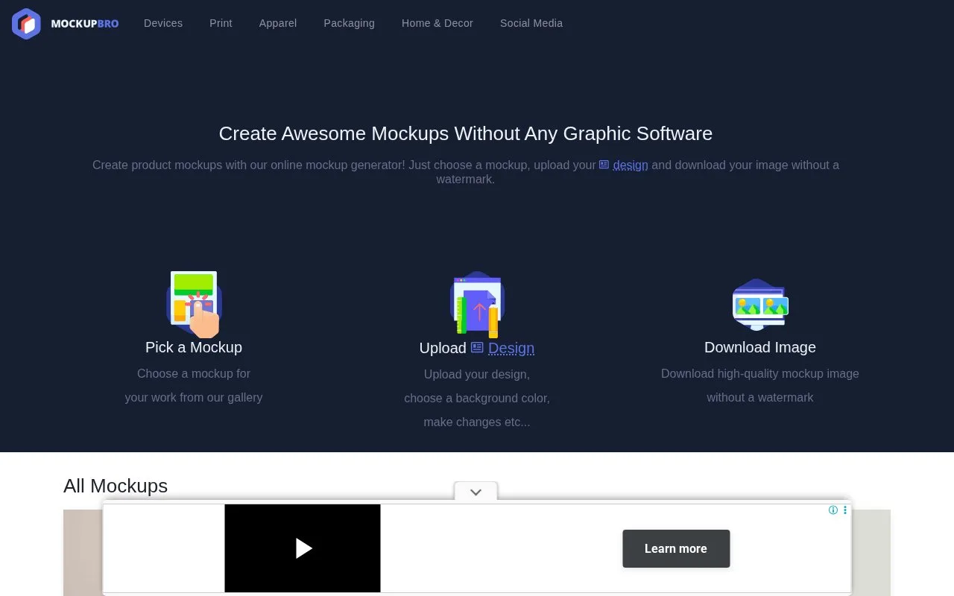954x596 pixels.
Task: Open the ad options three-dot icon
Action: click(845, 510)
